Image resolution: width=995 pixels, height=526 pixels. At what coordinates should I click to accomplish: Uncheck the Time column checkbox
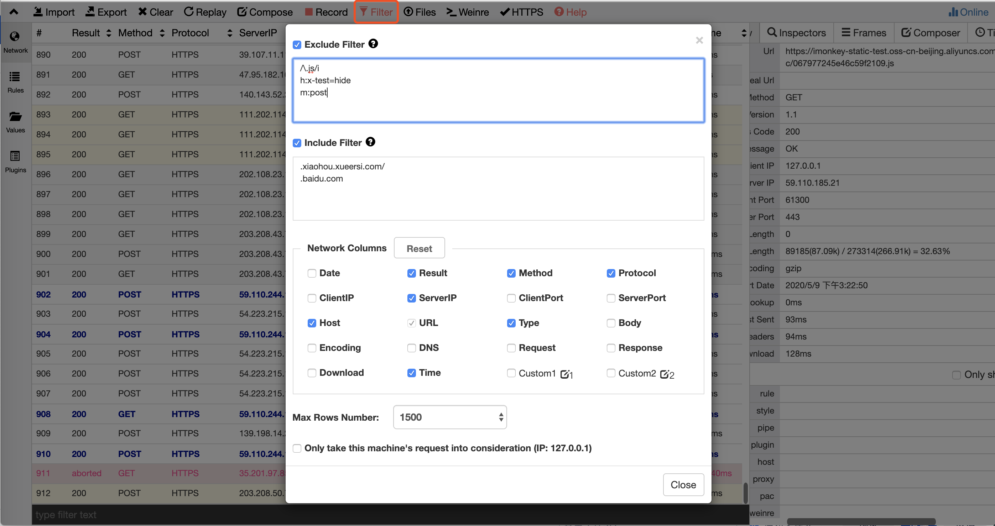[x=411, y=373]
